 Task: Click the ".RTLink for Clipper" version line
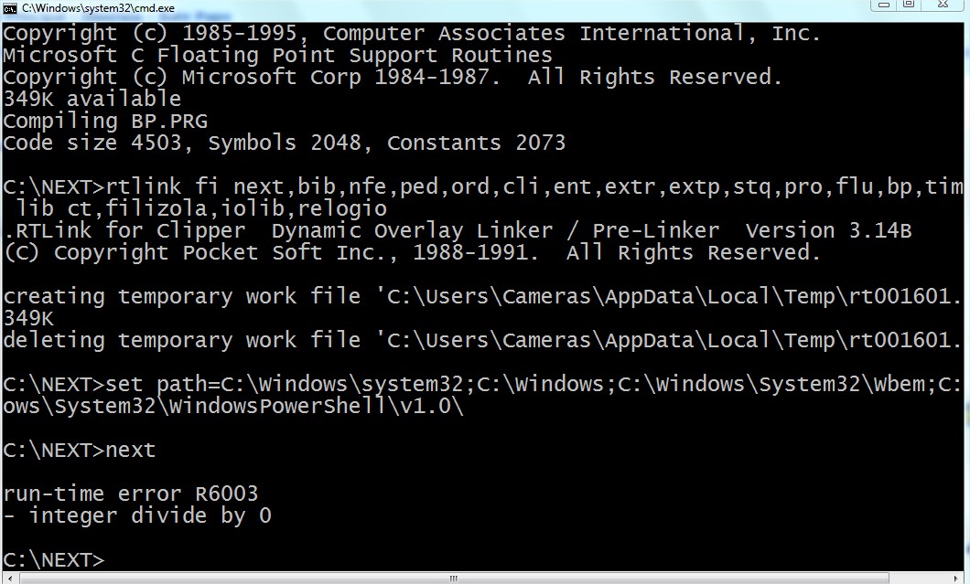tap(458, 230)
